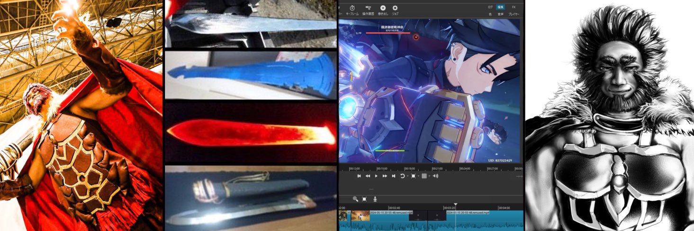Skip to the end in player

pyautogui.click(x=393, y=176)
